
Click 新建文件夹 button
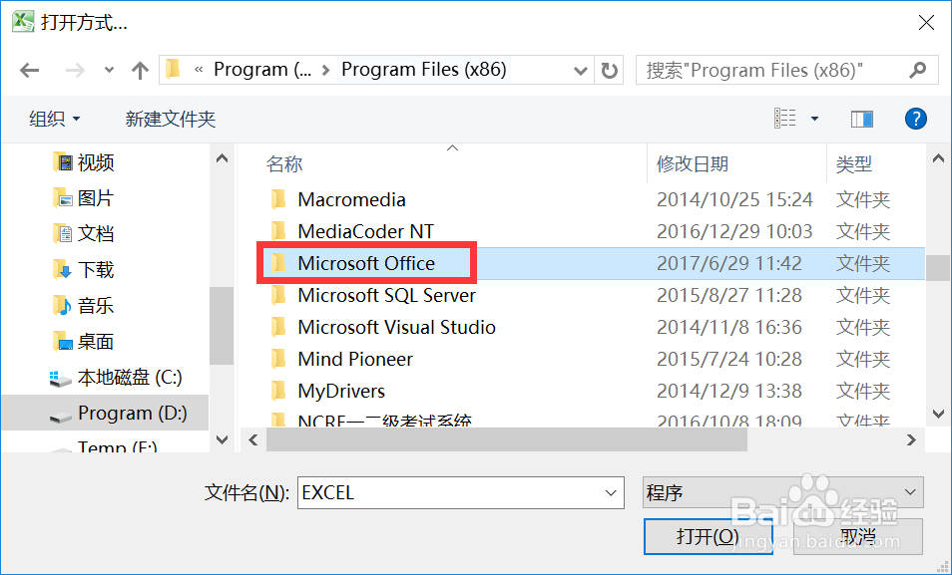[x=171, y=119]
